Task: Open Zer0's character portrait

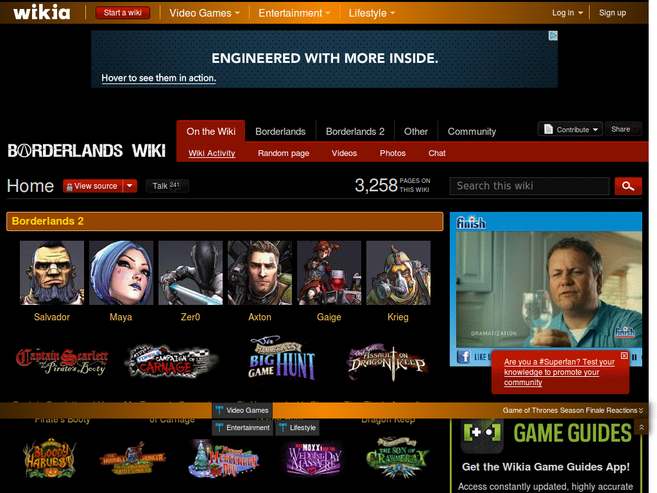Action: click(x=190, y=272)
